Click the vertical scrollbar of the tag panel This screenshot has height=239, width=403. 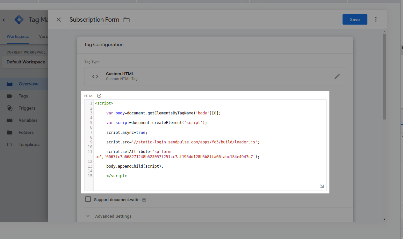(385, 76)
